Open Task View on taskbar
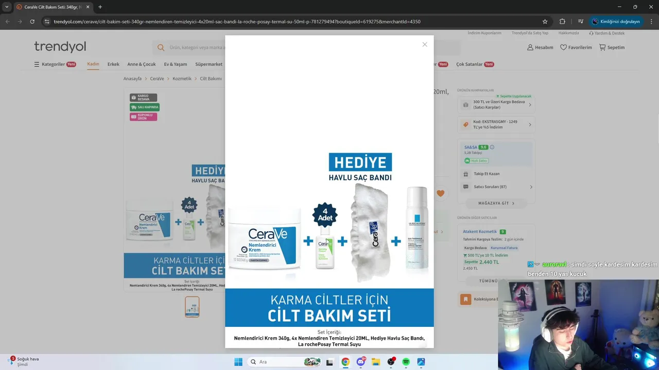 pyautogui.click(x=329, y=362)
